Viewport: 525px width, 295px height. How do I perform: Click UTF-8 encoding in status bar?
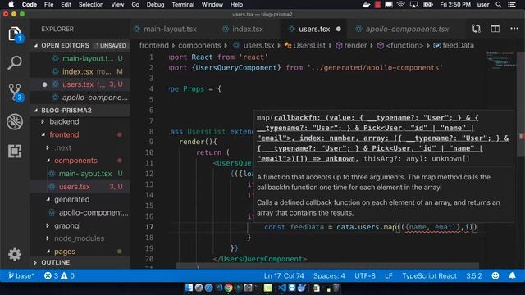(365, 276)
